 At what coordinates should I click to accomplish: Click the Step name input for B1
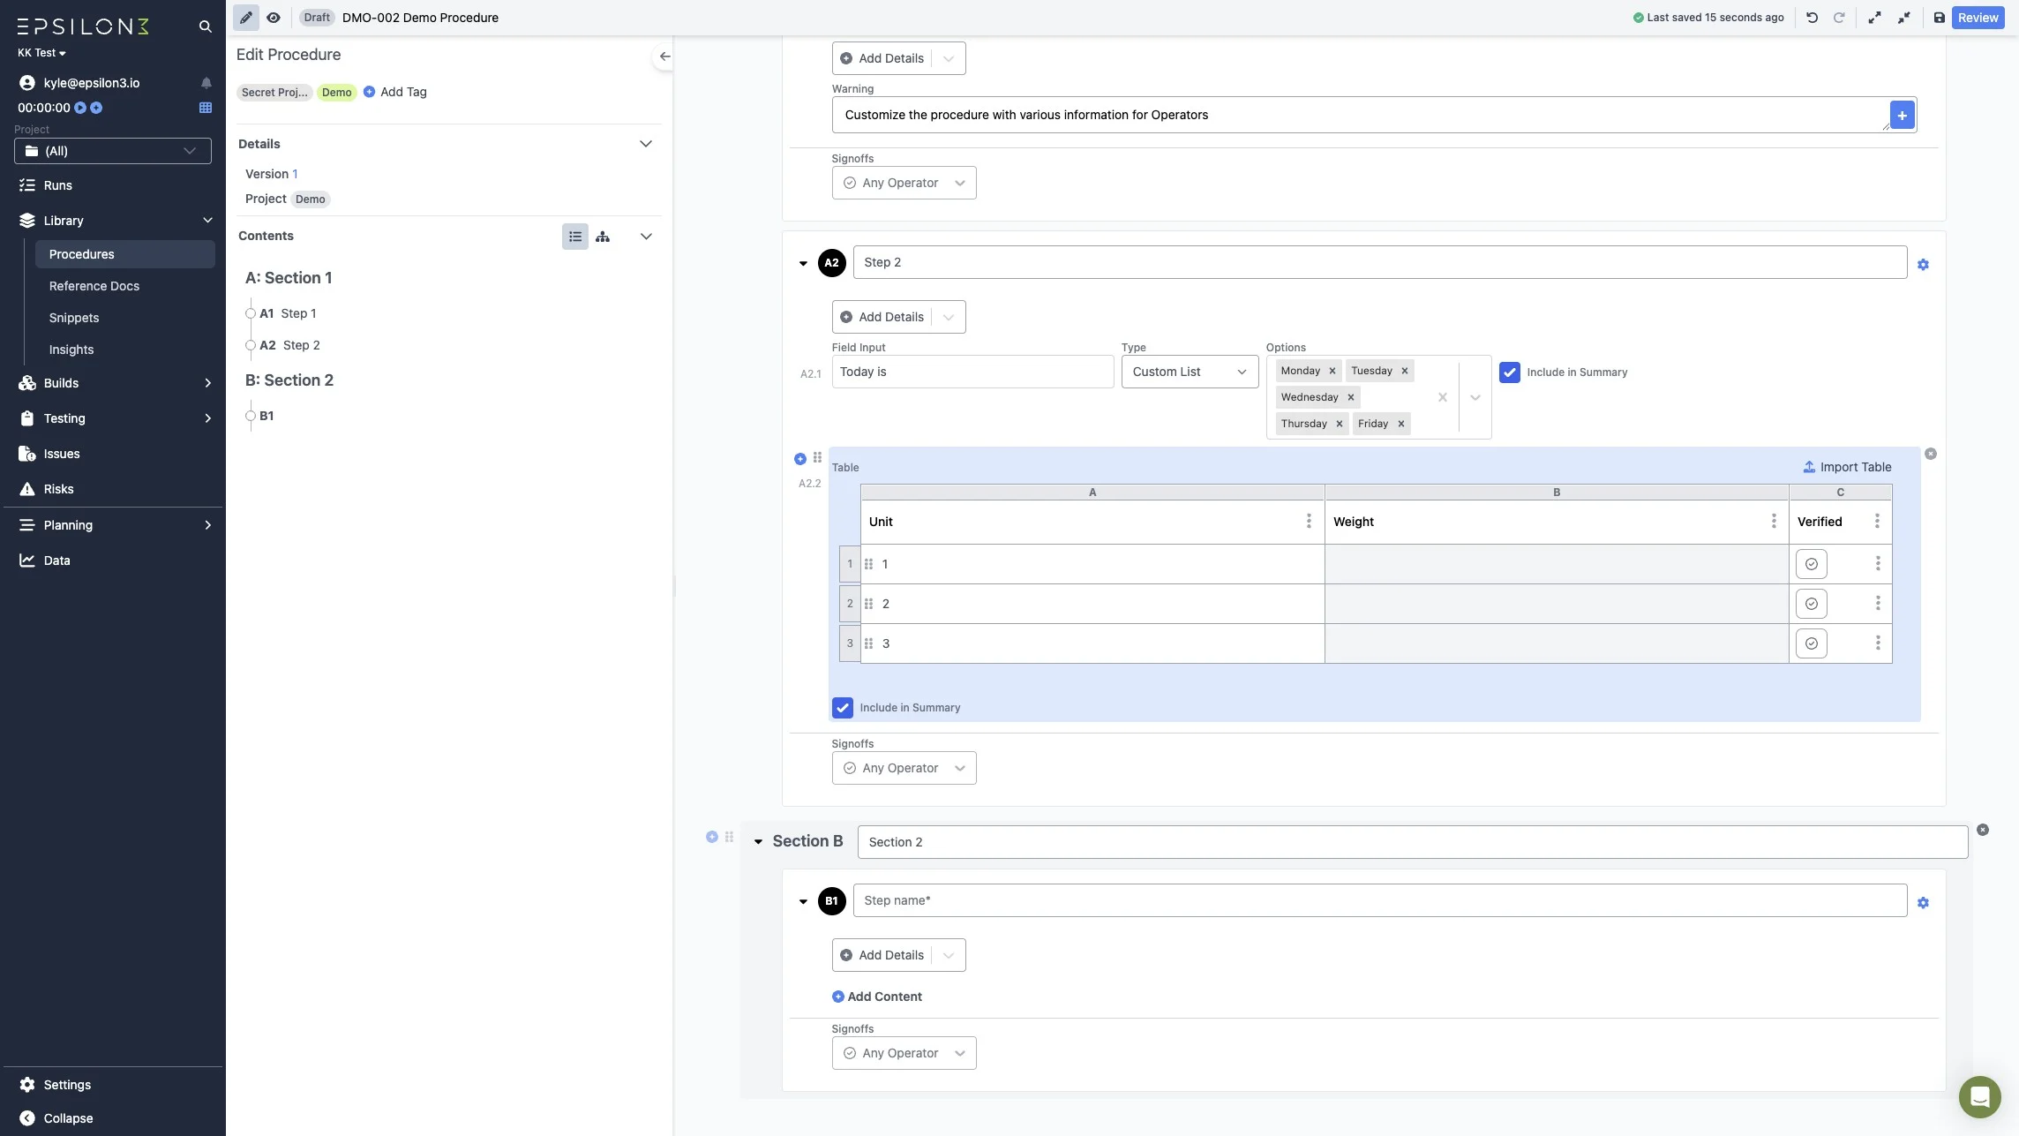coord(1380,900)
